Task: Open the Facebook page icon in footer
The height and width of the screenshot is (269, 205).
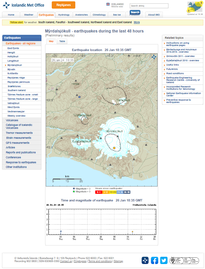Action: pyautogui.click(x=155, y=260)
